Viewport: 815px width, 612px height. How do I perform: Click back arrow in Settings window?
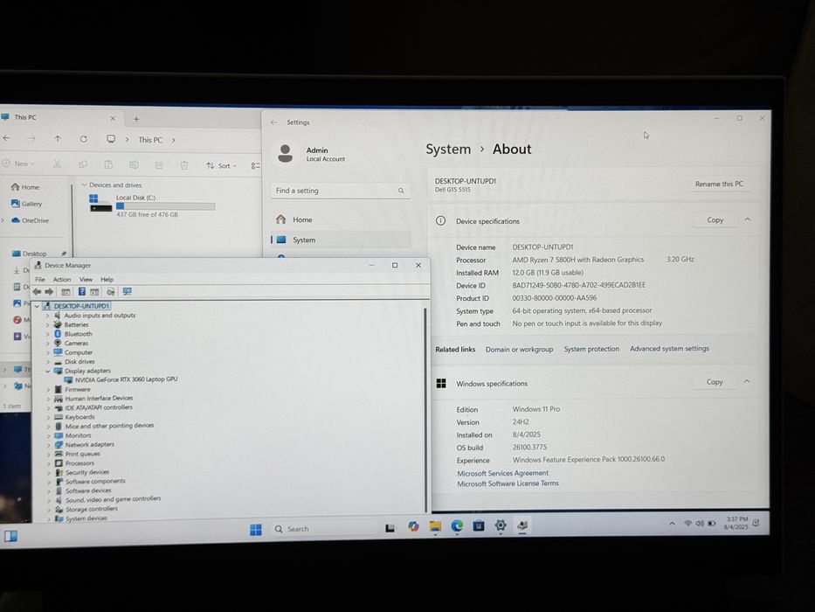pyautogui.click(x=274, y=122)
